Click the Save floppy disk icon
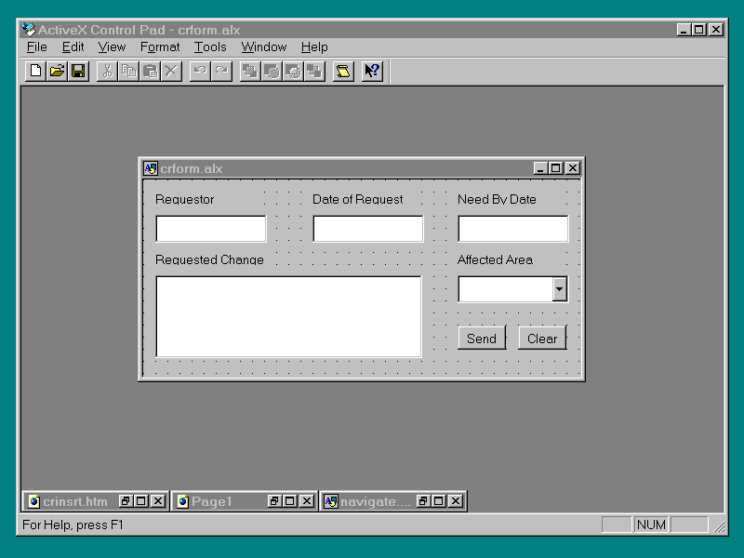Screen dimensions: 744x558 pyautogui.click(x=78, y=72)
